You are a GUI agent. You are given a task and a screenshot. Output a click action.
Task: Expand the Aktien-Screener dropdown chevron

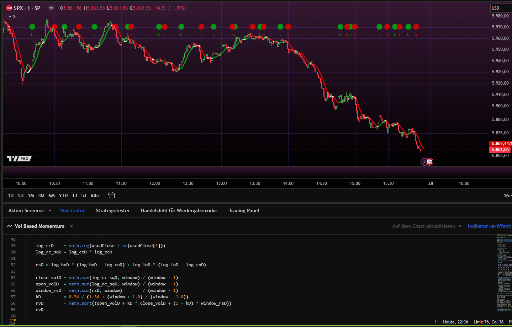(x=50, y=210)
